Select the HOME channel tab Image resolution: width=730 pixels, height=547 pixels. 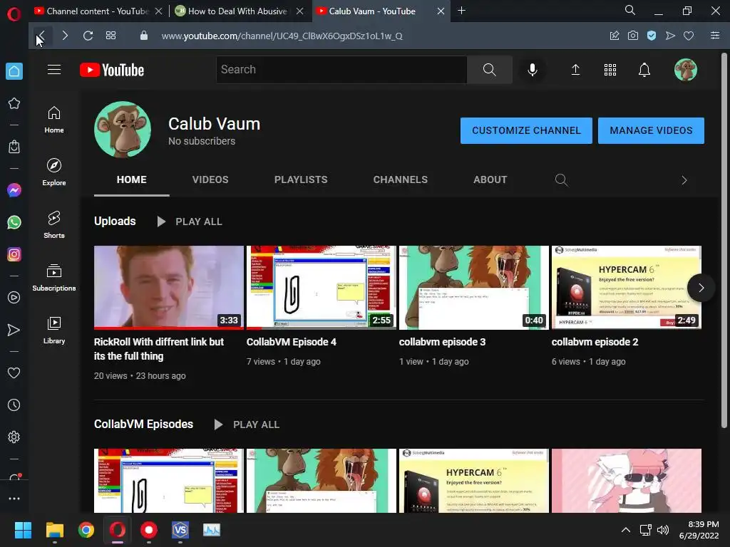[132, 180]
